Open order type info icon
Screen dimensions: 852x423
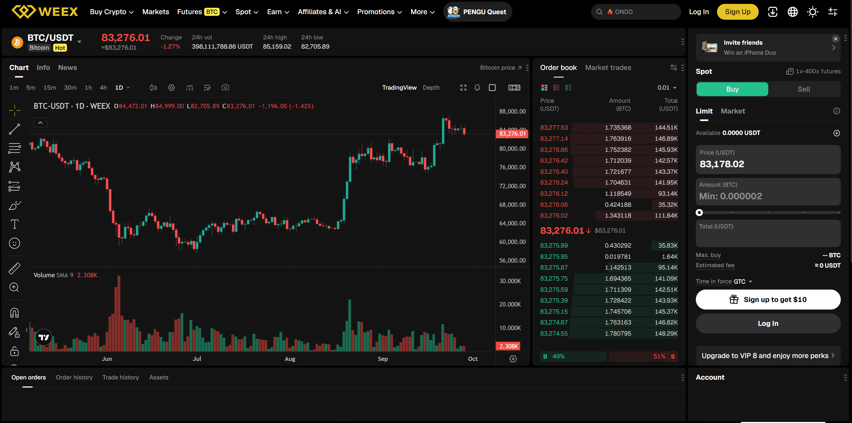836,111
